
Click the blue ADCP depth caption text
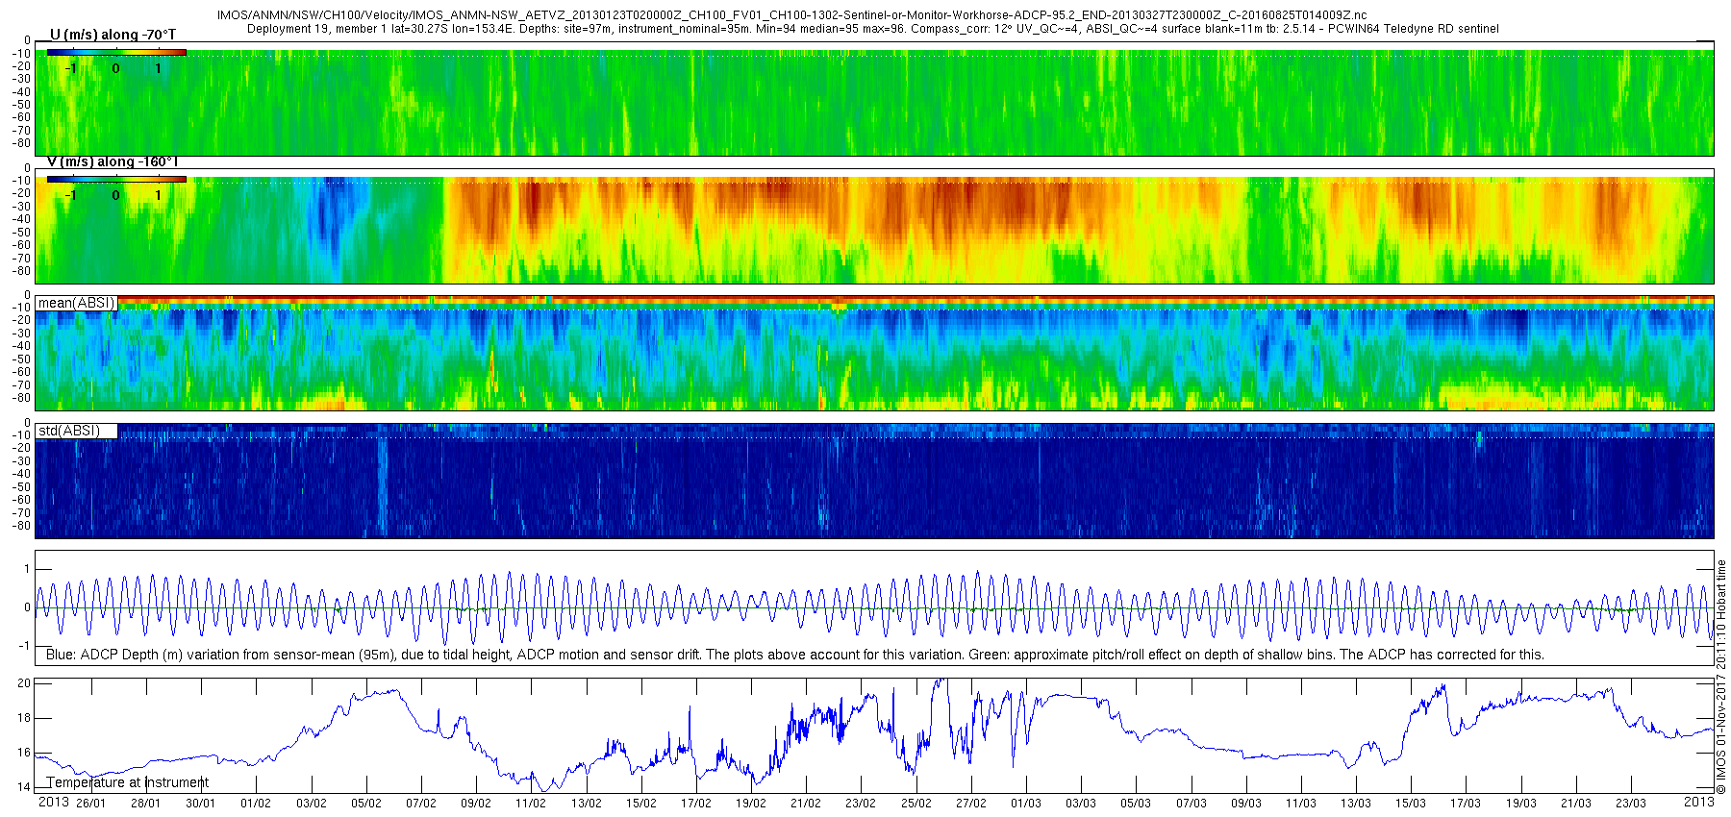[794, 655]
